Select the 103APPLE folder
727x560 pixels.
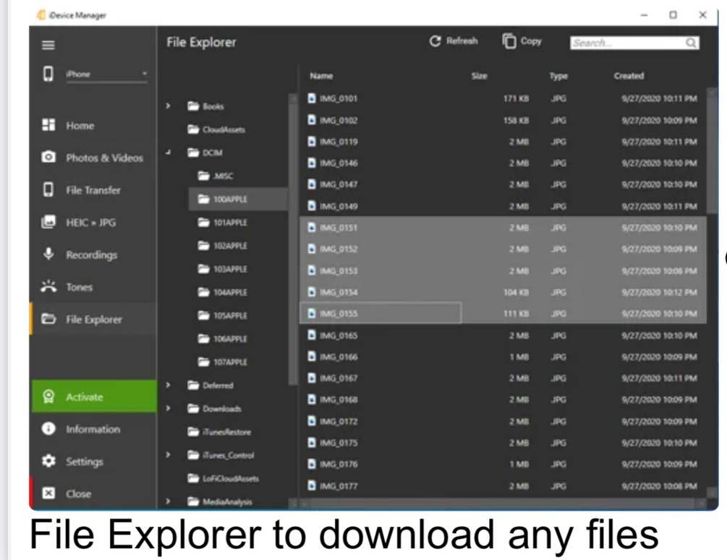[x=223, y=269]
